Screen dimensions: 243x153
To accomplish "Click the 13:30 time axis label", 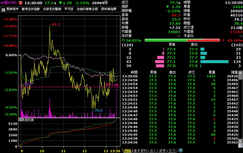I will click(115, 151).
